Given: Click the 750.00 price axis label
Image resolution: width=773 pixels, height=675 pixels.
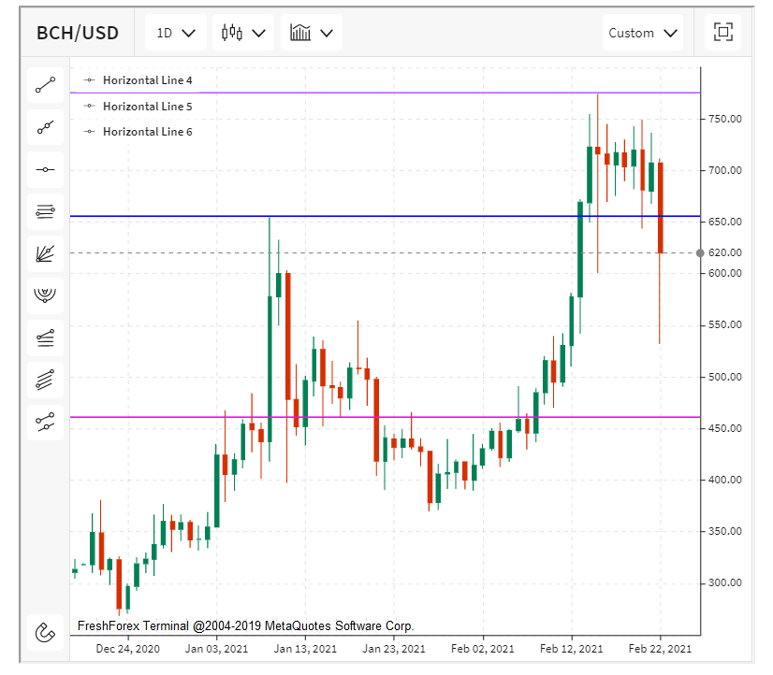Looking at the screenshot, I should pos(724,119).
